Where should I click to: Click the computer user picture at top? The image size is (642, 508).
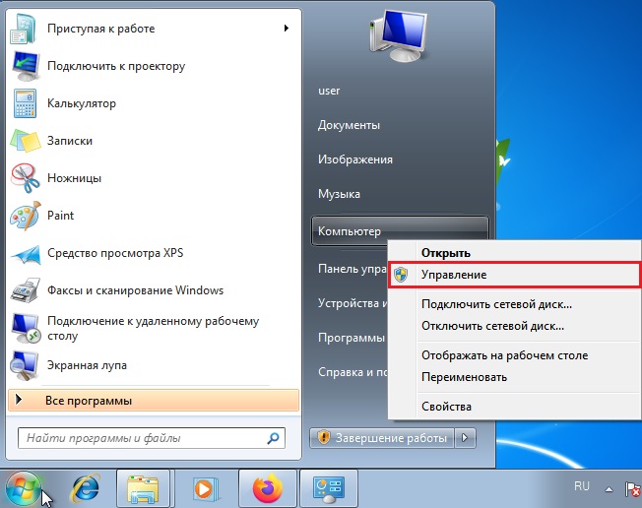(399, 36)
